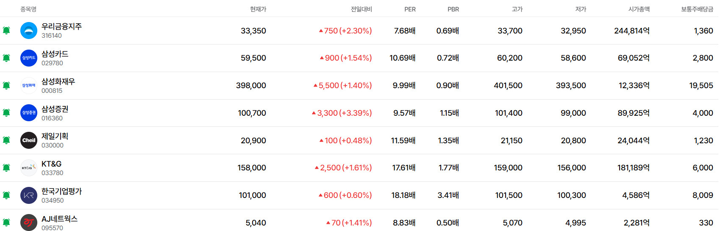Sort by 현재가 column header

pos(258,9)
